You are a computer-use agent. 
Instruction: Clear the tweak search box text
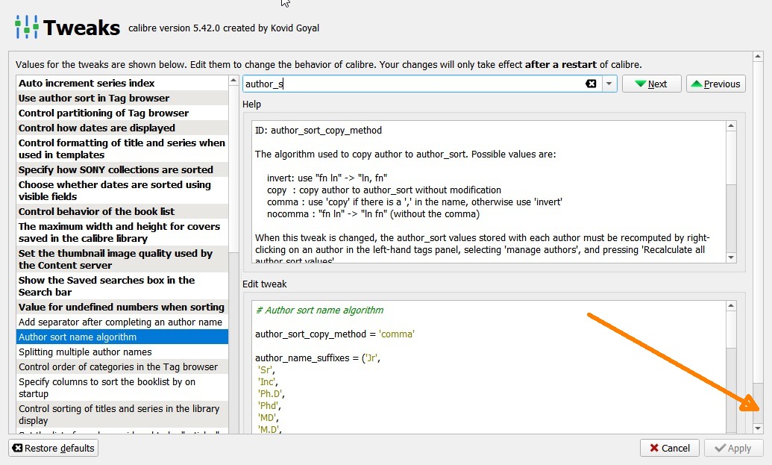coord(591,84)
